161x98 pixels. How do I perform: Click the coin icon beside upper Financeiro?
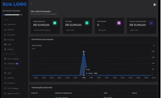point(5,35)
